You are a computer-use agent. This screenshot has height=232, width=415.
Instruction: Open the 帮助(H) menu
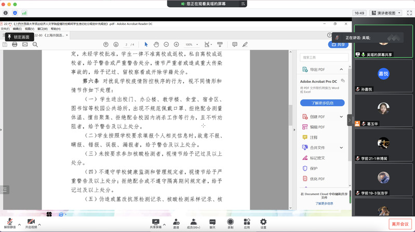(56, 29)
